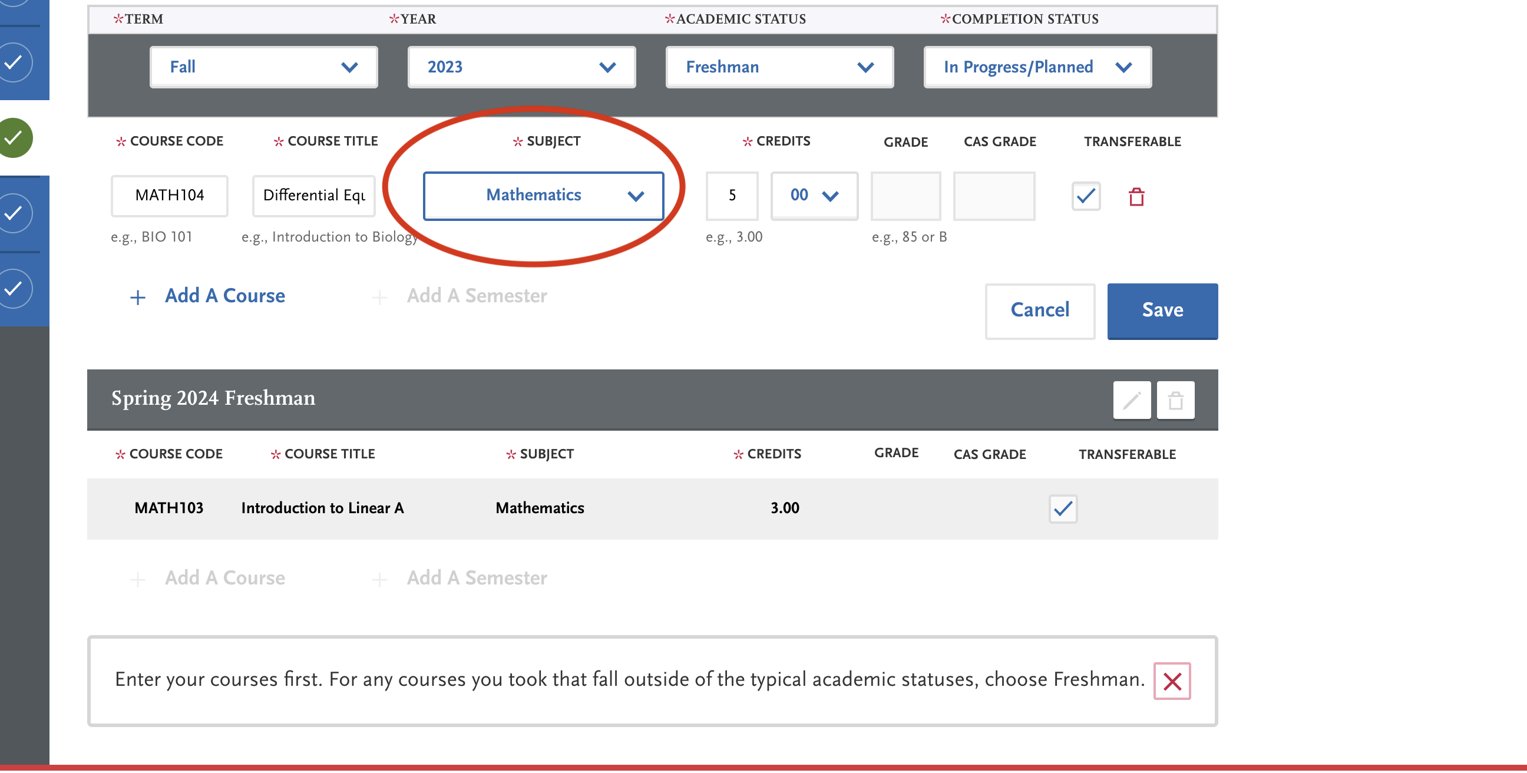Click the Course Title field Differential Equ

click(313, 196)
